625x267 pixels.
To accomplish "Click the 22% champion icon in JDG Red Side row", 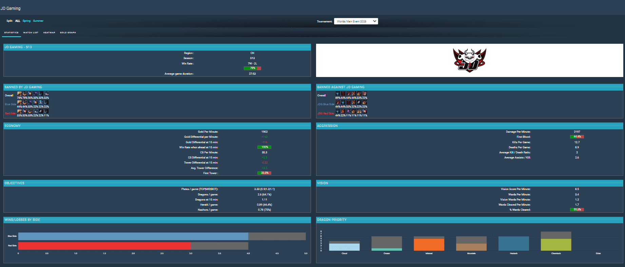I will [343, 111].
